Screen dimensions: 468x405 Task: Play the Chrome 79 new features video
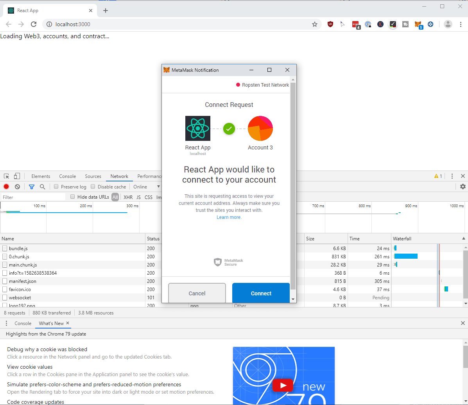(283, 385)
